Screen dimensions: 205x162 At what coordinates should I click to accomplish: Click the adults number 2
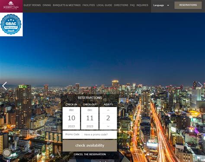(x=108, y=118)
